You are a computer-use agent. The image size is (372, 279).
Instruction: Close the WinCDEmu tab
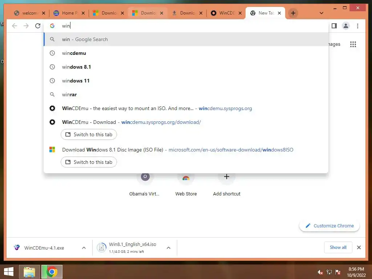coord(240,13)
